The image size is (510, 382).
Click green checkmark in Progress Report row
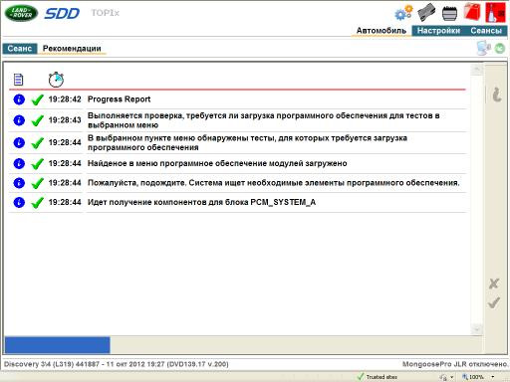coord(37,99)
